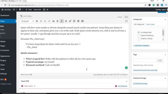
Task: Click Add New Category link
Action: pyautogui.click(x=141, y=45)
